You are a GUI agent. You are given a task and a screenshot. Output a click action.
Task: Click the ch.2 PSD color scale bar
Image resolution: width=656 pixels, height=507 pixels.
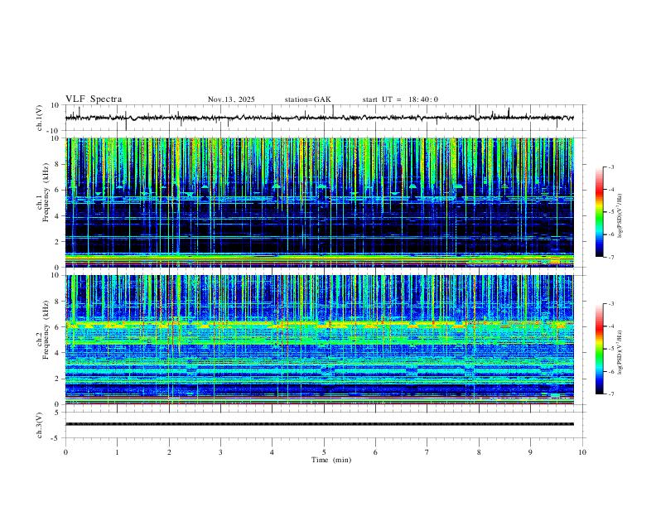point(599,349)
